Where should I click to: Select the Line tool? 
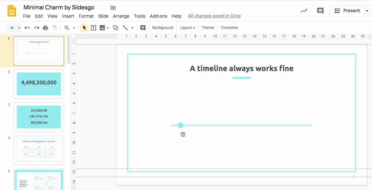[125, 27]
